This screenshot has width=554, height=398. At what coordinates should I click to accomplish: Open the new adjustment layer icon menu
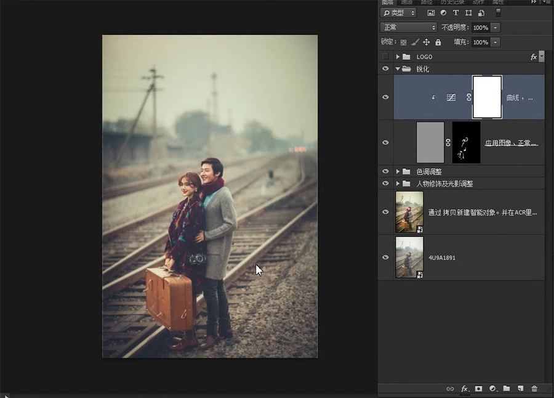(492, 388)
